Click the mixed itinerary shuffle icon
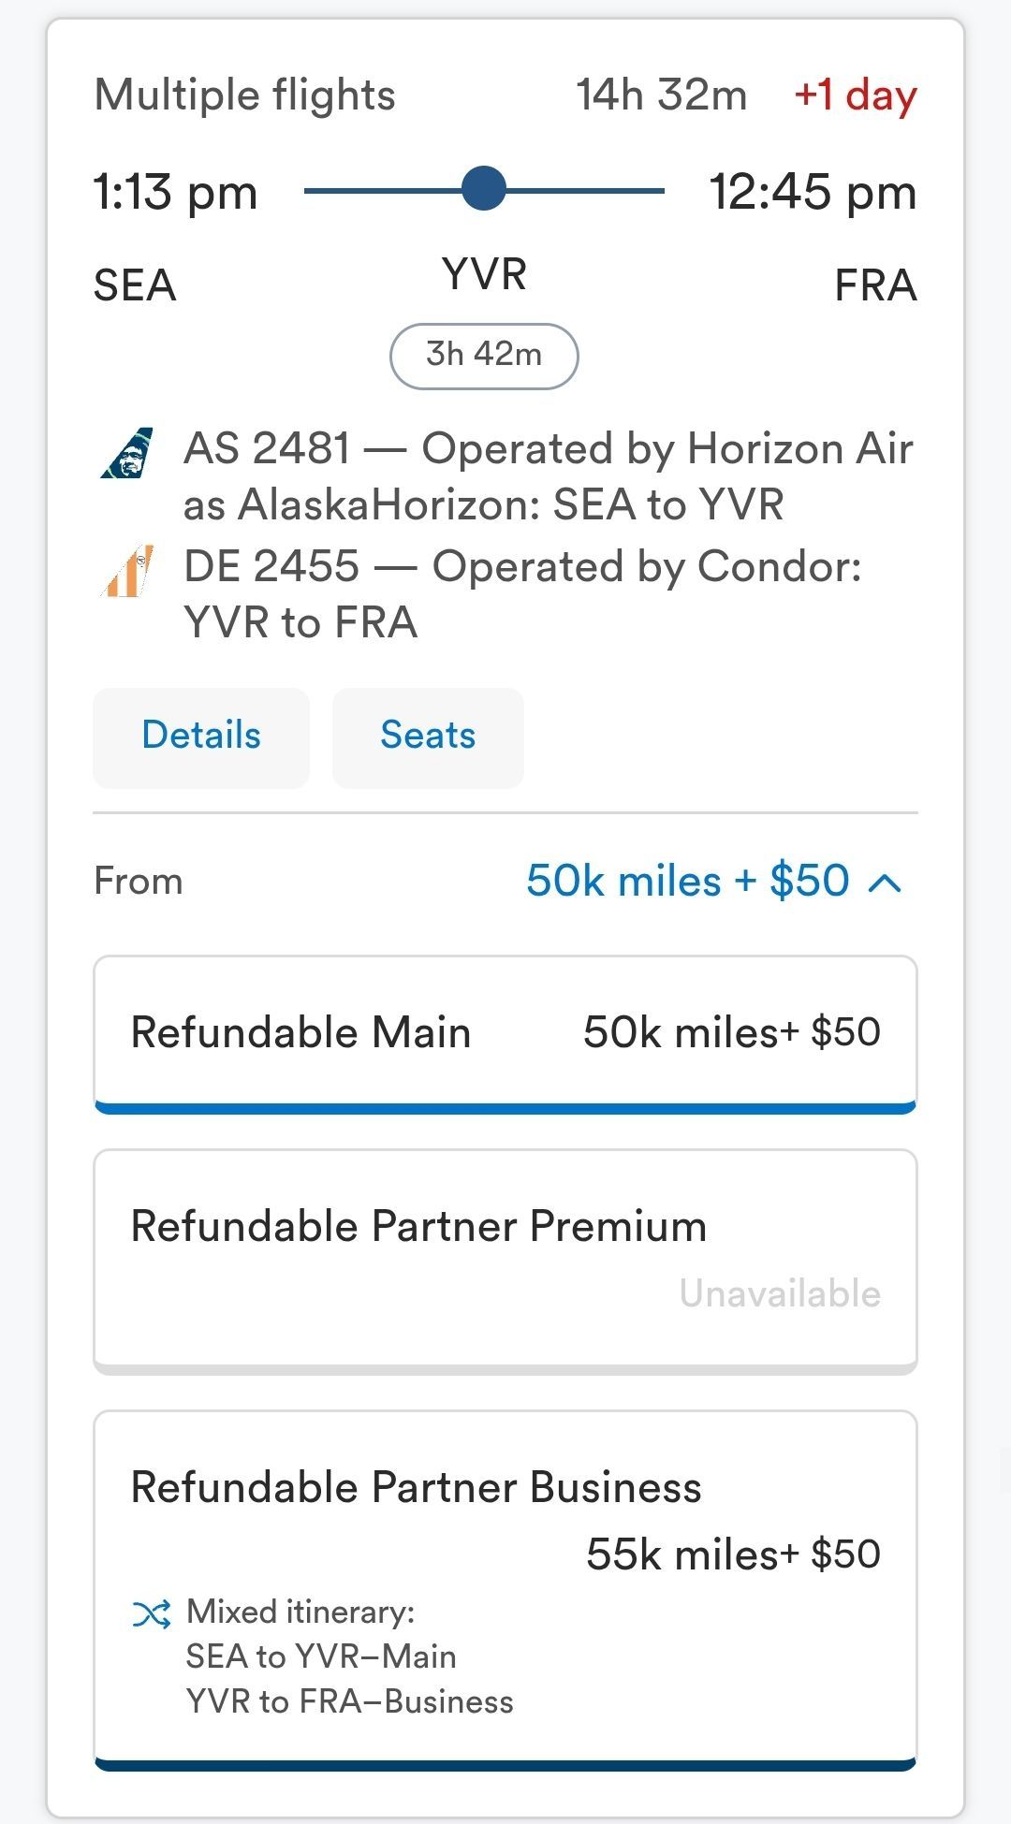The width and height of the screenshot is (1011, 1824). (152, 1613)
